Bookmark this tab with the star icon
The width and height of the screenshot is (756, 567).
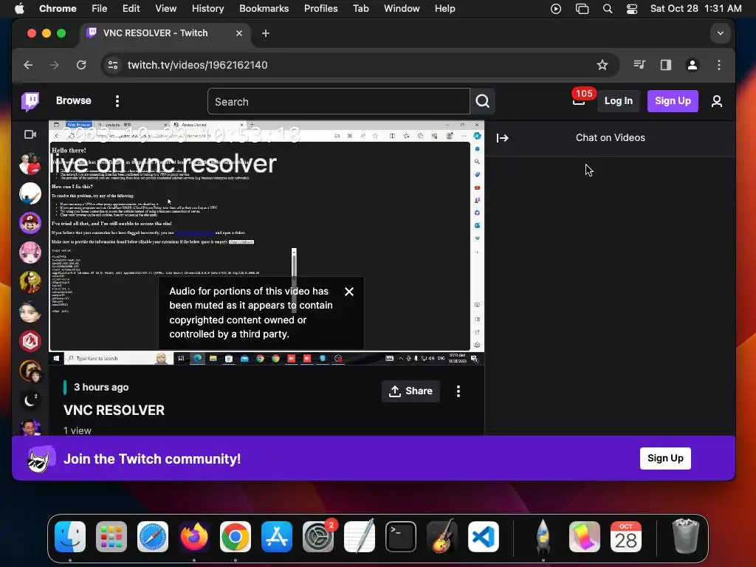[x=602, y=65]
